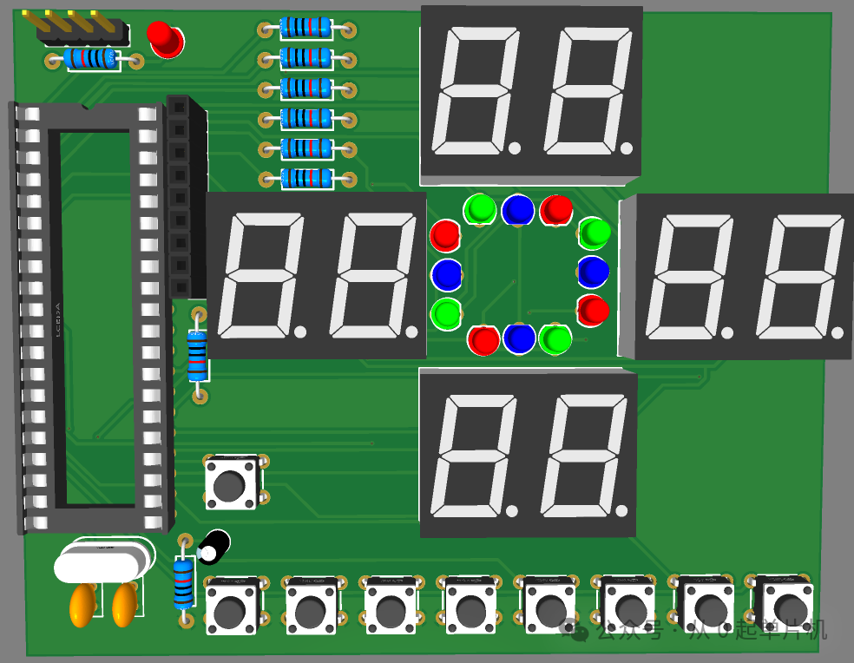Pick the horizontal resistor beneath the pin header
The width and height of the screenshot is (854, 663).
(x=94, y=59)
